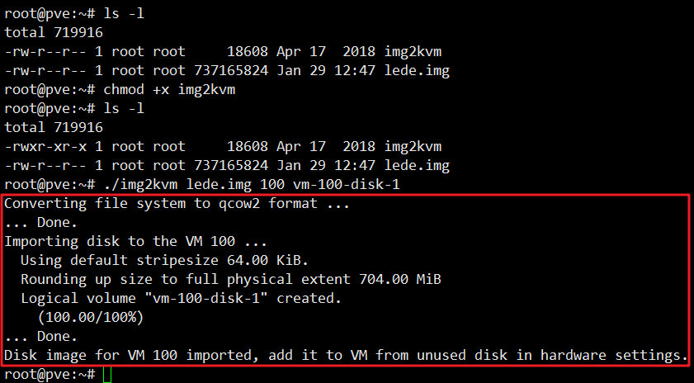Click the 'Logical volume "vm-100-disk-1" created' line
Image resolution: width=694 pixels, height=383 pixels.
point(181,299)
